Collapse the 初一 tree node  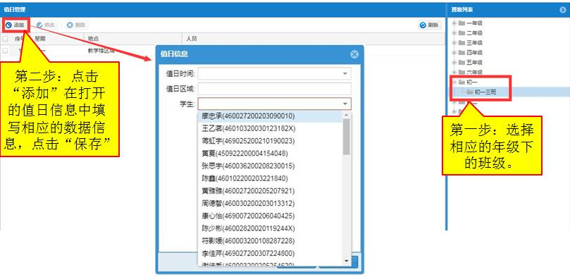[454, 82]
